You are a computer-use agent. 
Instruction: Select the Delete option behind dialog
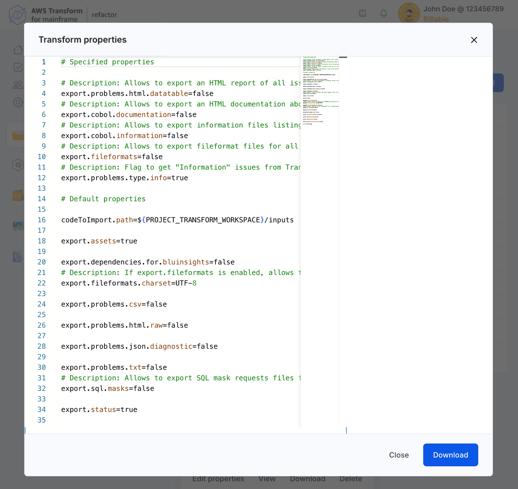351,479
